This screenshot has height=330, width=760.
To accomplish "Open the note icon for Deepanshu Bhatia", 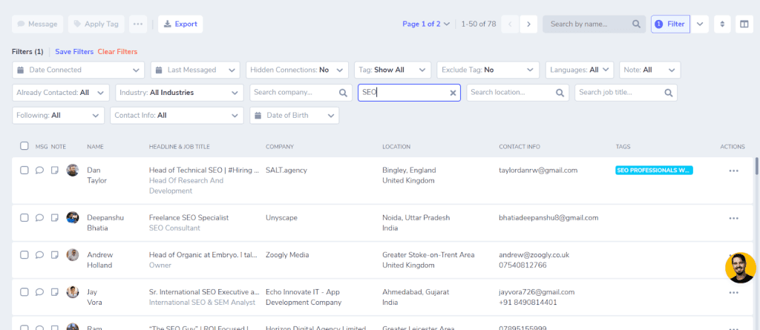I will point(55,217).
